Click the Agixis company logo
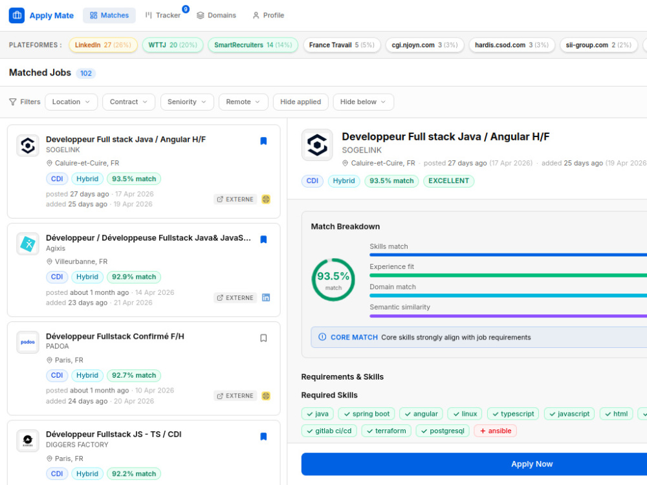Screen dimensions: 647x485 tap(28, 244)
